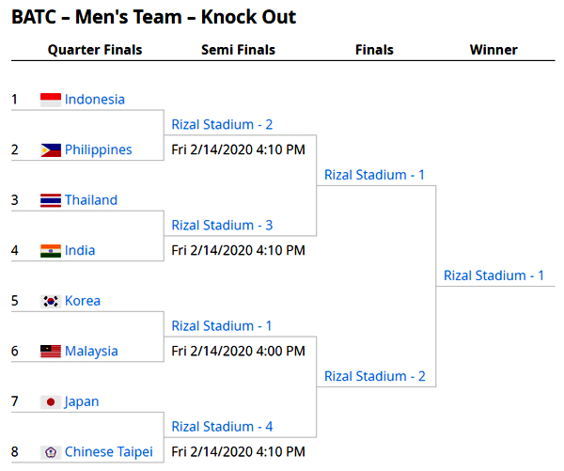Click the Japan flag icon
564x471 pixels.
click(51, 402)
